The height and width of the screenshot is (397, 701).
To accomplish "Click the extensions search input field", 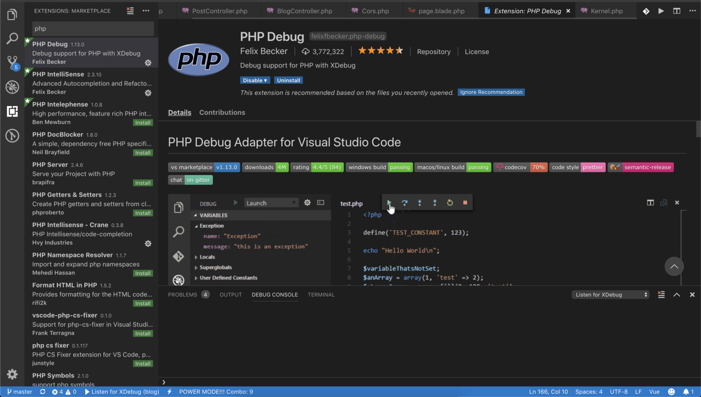I will tap(93, 28).
